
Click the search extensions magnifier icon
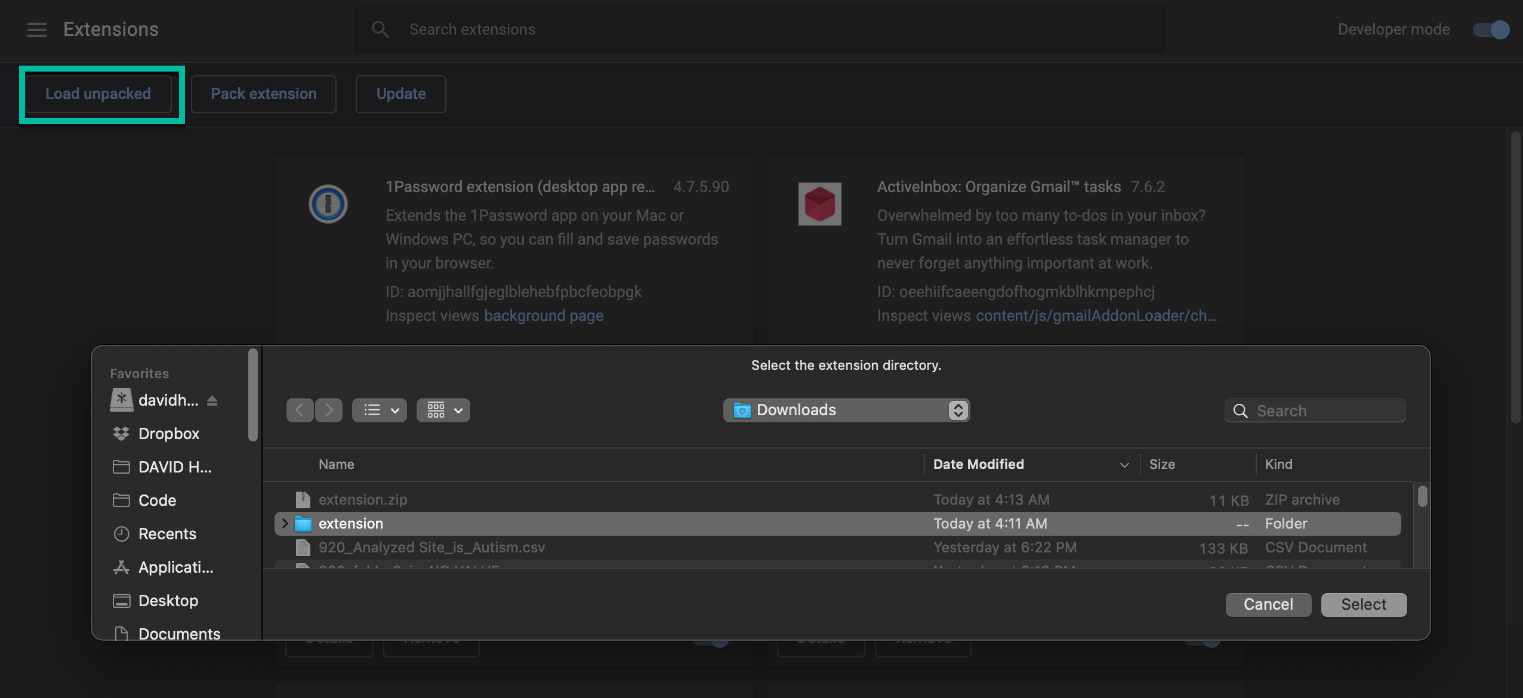[380, 29]
